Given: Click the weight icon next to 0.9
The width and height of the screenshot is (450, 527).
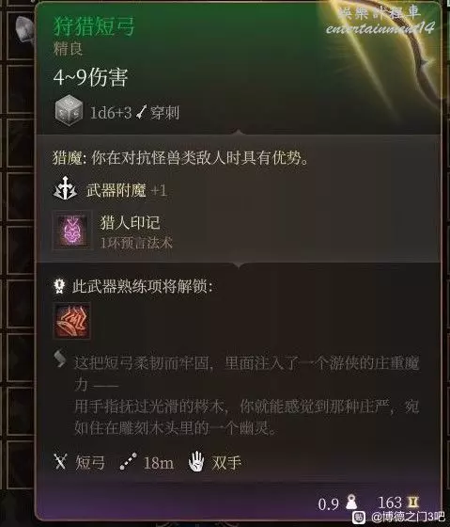Looking at the screenshot, I should [x=351, y=503].
